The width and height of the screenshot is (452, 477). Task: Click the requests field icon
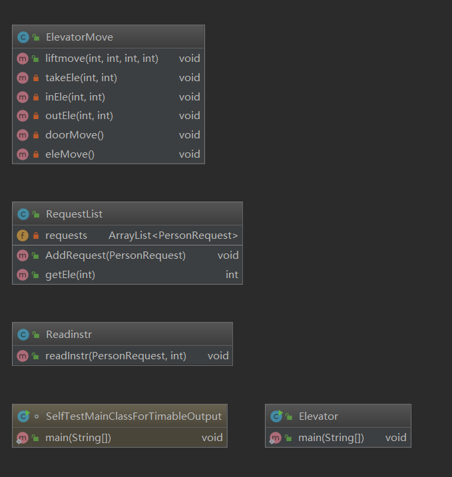(23, 236)
